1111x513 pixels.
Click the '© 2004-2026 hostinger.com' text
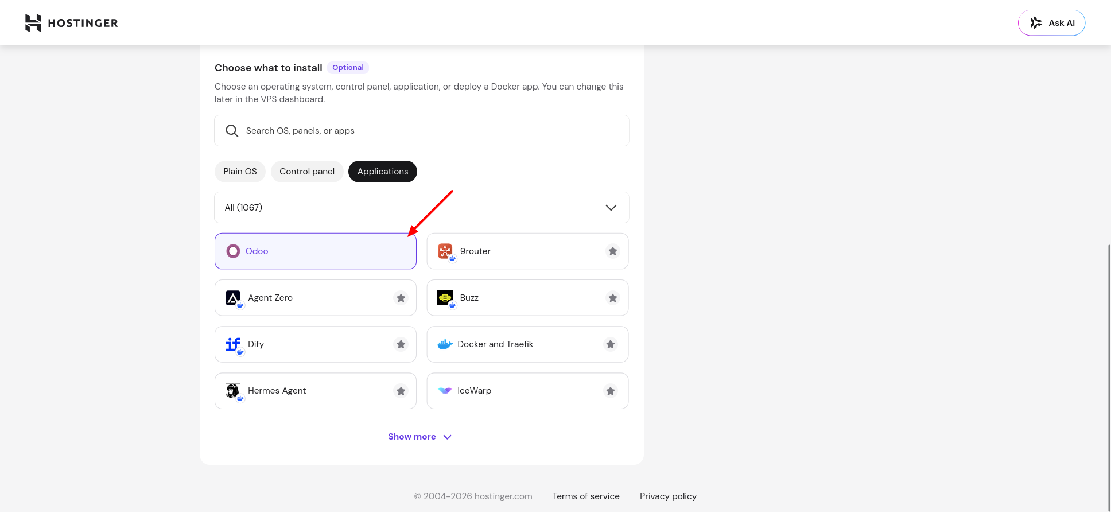point(473,496)
